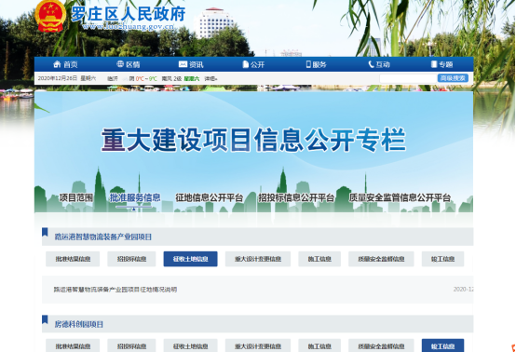Click the globe icon beside 区情
This screenshot has width=516, height=352.
[x=120, y=64]
